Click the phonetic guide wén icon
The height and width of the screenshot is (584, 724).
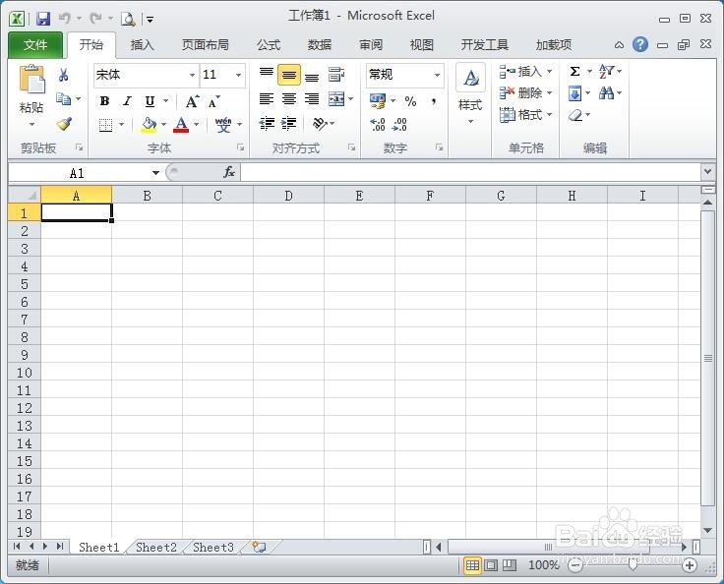pos(223,124)
